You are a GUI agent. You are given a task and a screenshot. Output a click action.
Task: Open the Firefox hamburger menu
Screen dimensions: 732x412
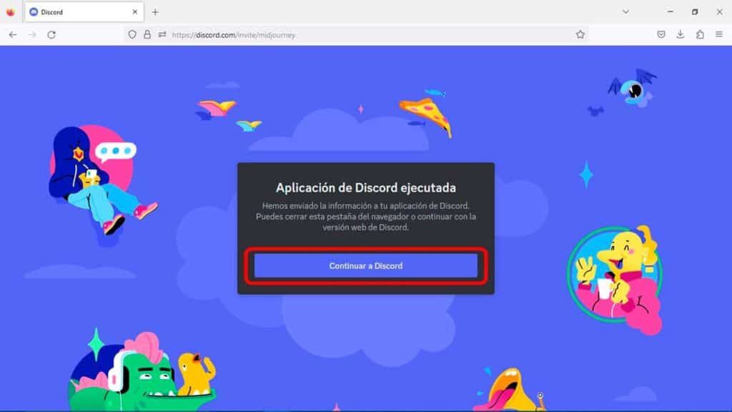pyautogui.click(x=719, y=34)
